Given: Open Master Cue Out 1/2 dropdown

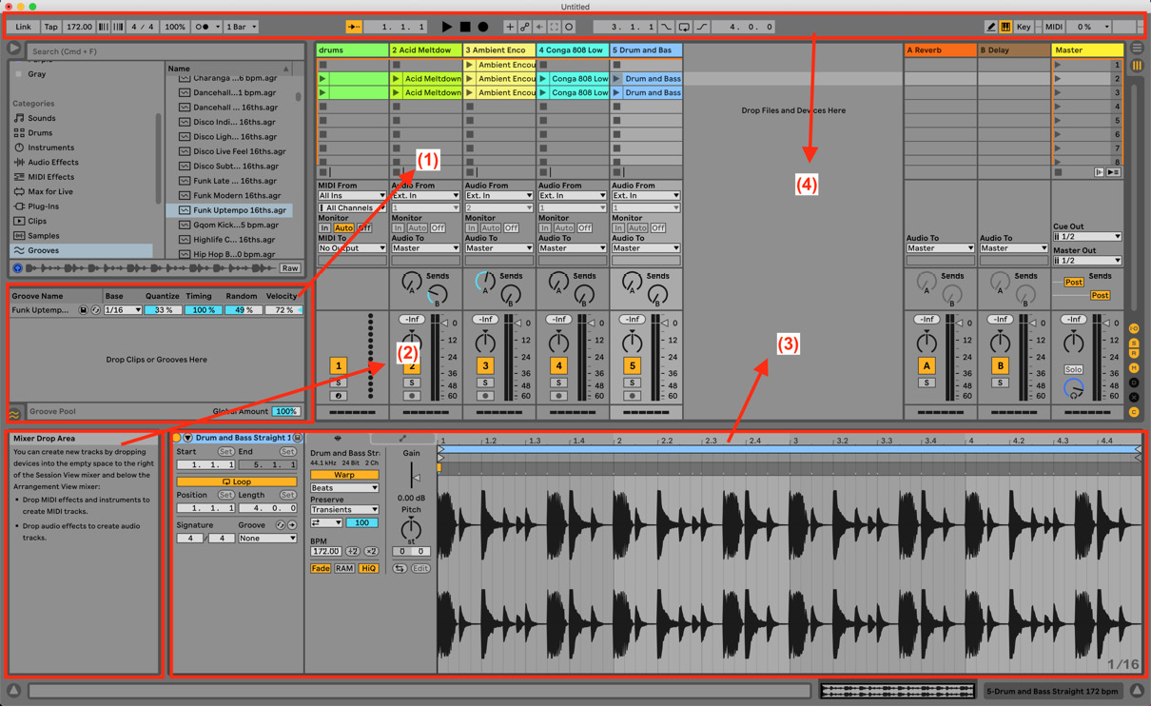Looking at the screenshot, I should pos(1087,237).
